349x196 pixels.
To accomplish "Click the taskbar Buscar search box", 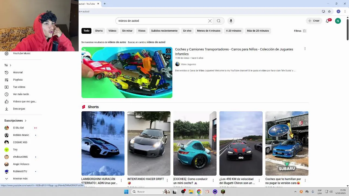I will coord(151,192).
